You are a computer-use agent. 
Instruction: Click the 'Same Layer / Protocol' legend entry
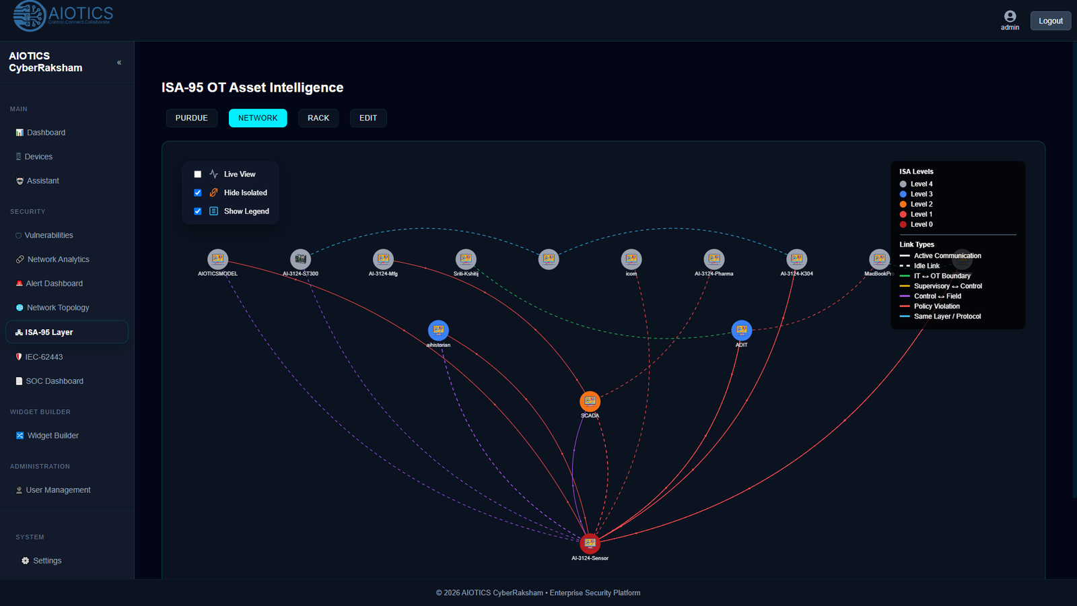pyautogui.click(x=940, y=316)
